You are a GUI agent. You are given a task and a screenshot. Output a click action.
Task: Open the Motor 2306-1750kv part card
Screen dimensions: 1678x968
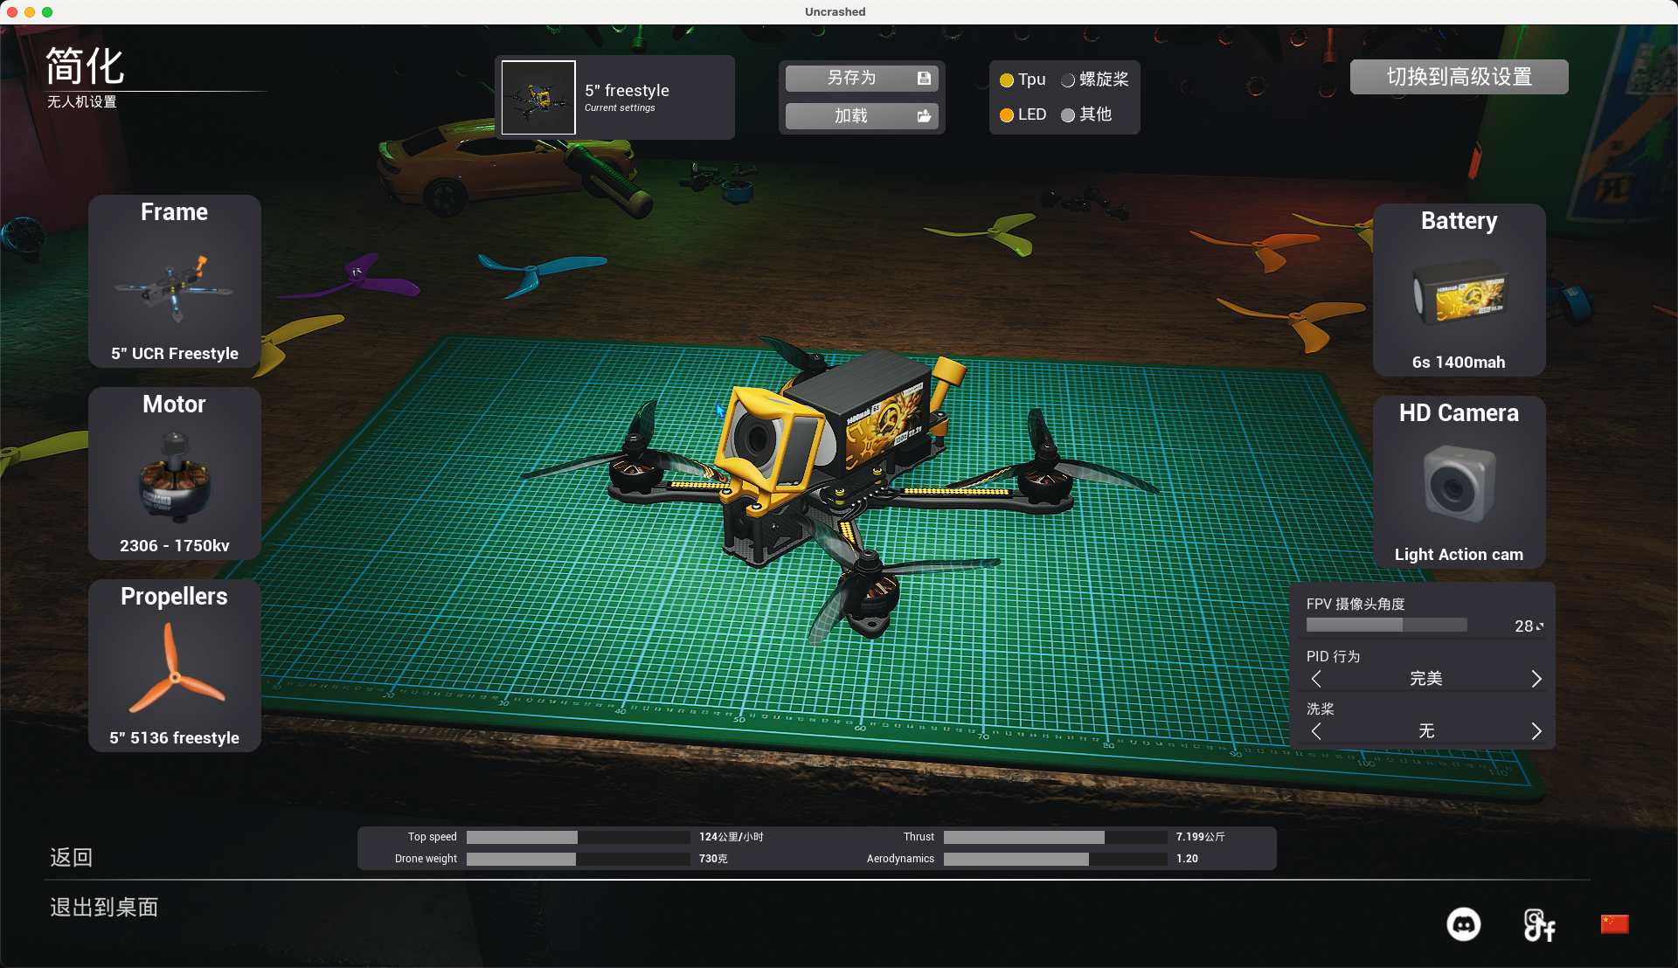174,474
